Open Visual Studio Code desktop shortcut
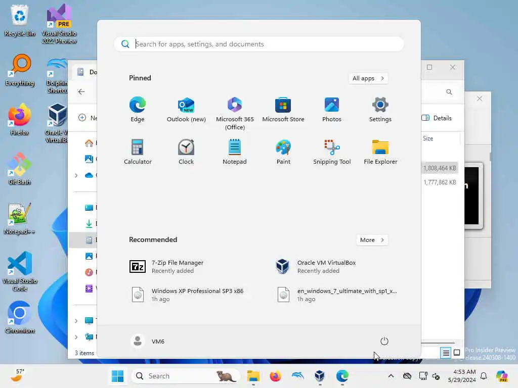518x388 pixels. tap(20, 271)
